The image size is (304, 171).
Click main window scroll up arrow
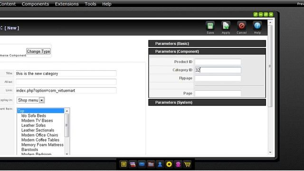pos(270,22)
